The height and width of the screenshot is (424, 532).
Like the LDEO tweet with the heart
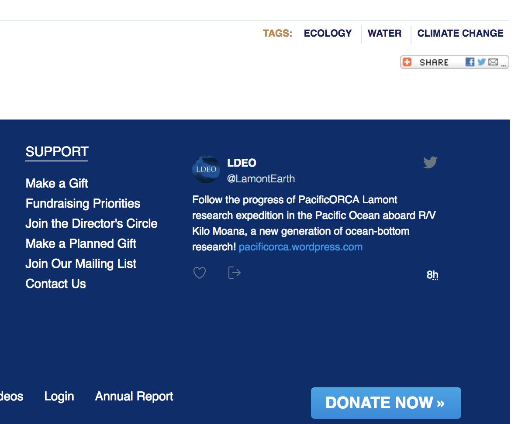click(200, 273)
